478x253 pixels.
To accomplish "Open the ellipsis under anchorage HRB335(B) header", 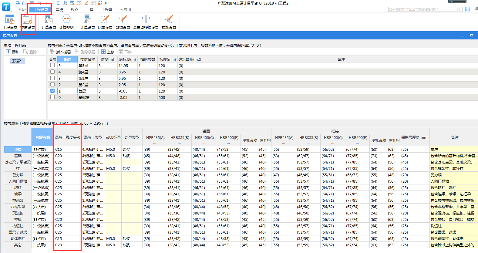I will [179, 143].
